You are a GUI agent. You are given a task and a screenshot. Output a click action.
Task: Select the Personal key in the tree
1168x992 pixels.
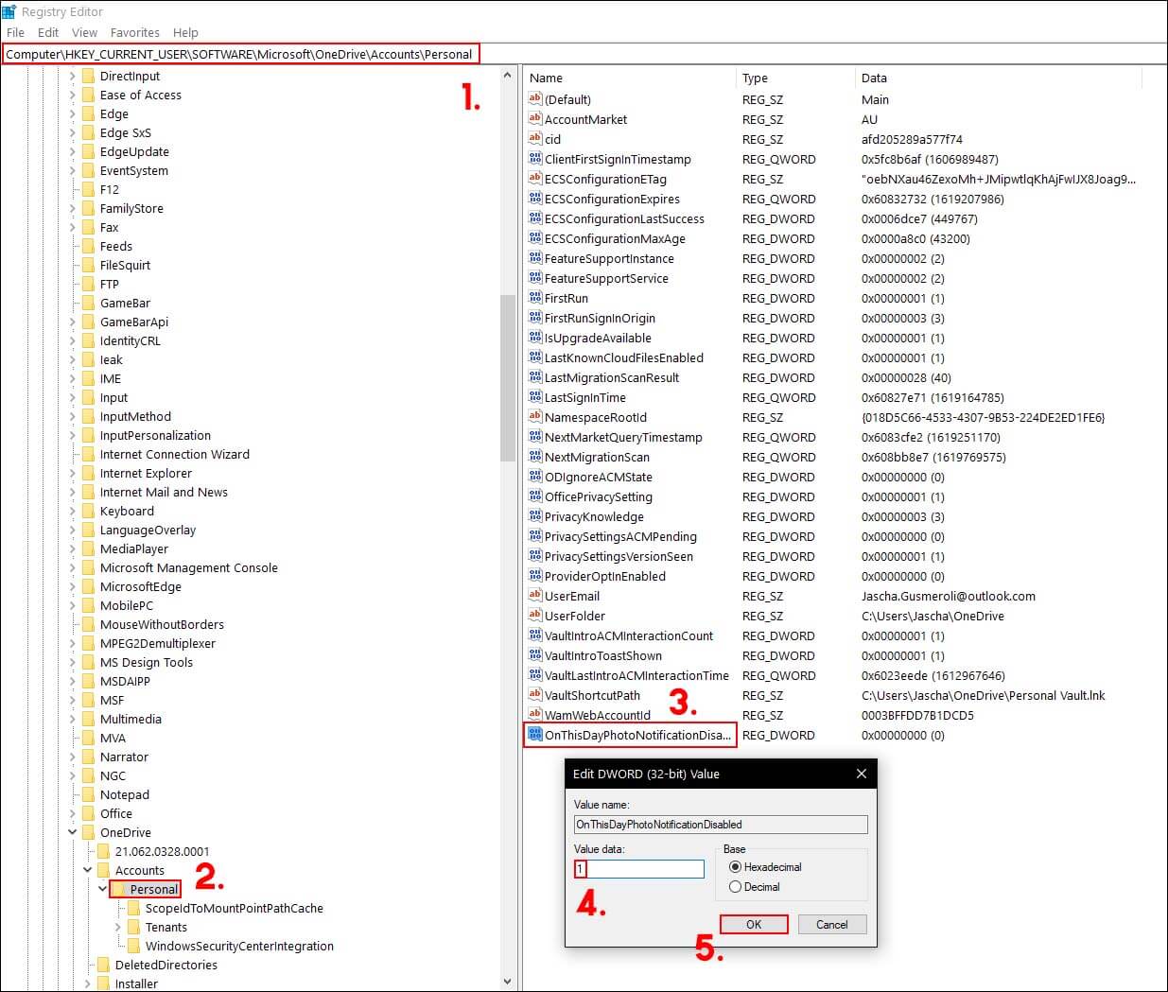pos(154,889)
